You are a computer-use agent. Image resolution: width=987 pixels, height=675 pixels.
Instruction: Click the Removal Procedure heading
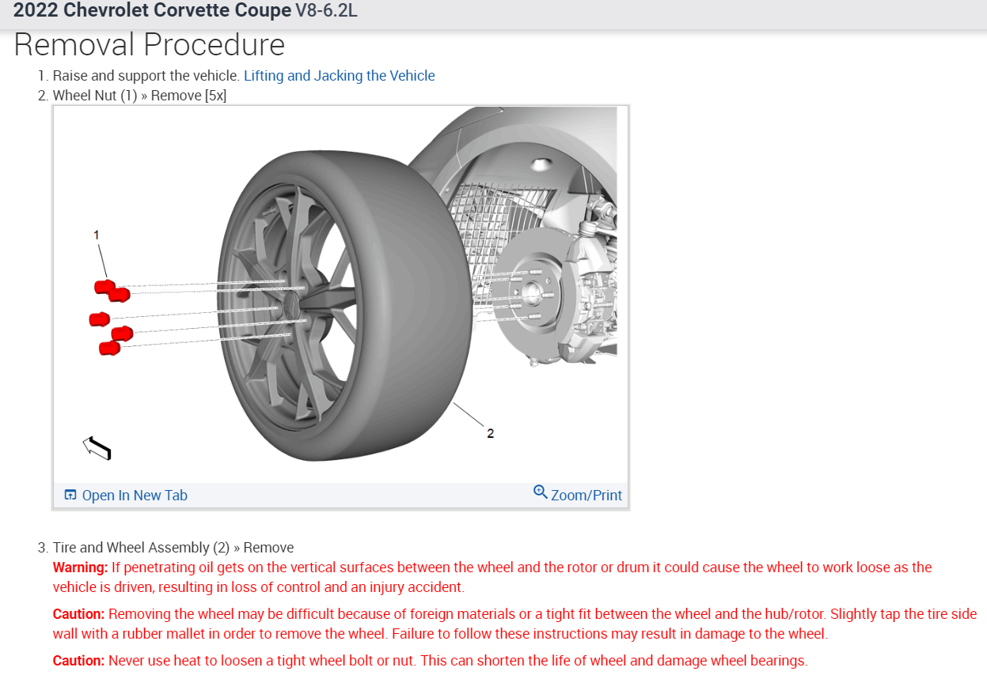point(150,45)
